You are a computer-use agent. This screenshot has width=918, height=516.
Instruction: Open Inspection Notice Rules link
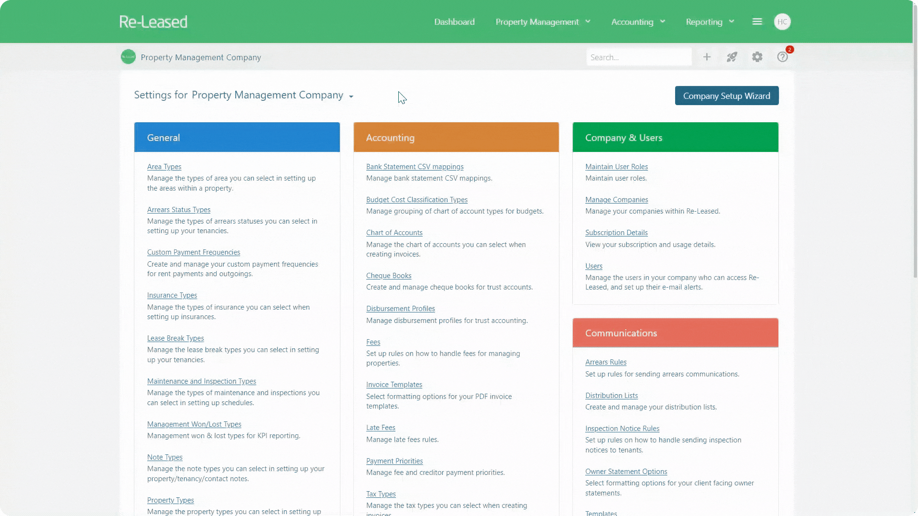coord(622,428)
